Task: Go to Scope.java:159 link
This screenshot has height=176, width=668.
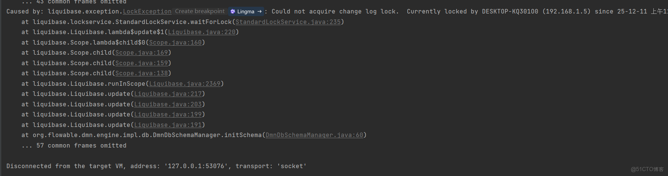Action: coord(141,63)
